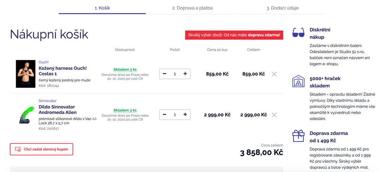Open the 2. Doprava a platba step
383x172 pixels.
[x=192, y=8]
